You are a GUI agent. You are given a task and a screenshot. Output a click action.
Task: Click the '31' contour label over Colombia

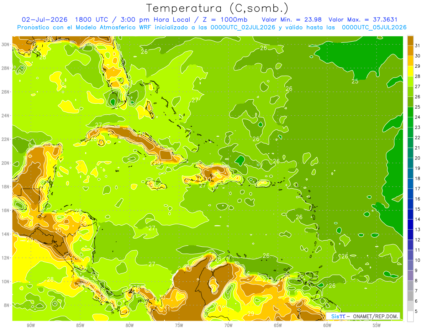167,310
